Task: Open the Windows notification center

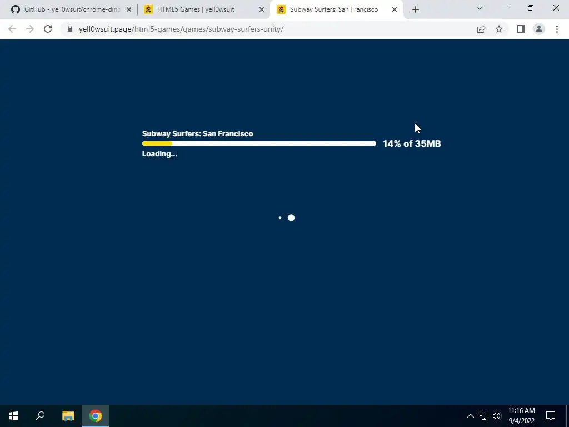Action: click(x=551, y=416)
